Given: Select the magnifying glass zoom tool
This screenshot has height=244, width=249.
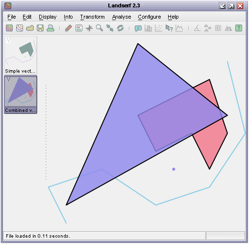Looking at the screenshot, I should pyautogui.click(x=100, y=28).
